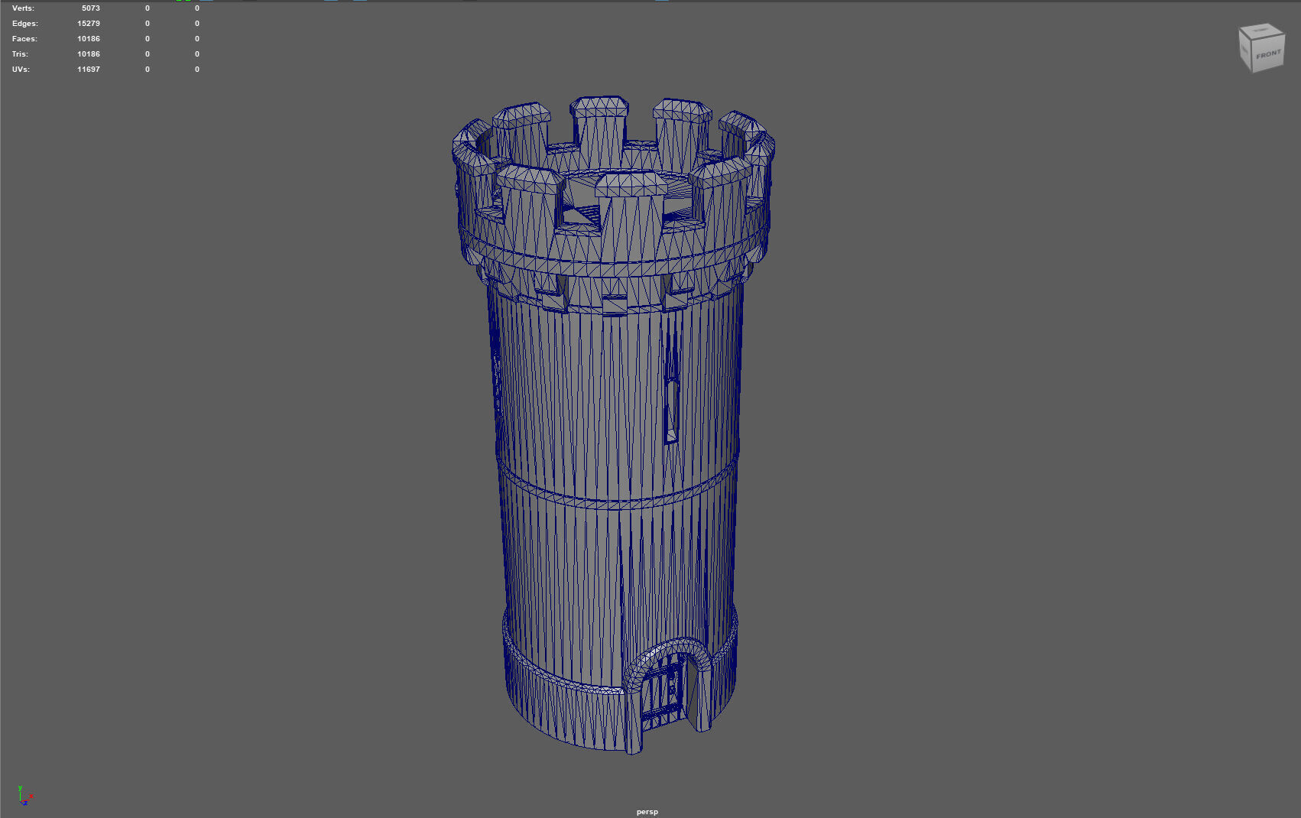Click the FRONT face of the ViewCube
The height and width of the screenshot is (818, 1301).
pos(1268,55)
